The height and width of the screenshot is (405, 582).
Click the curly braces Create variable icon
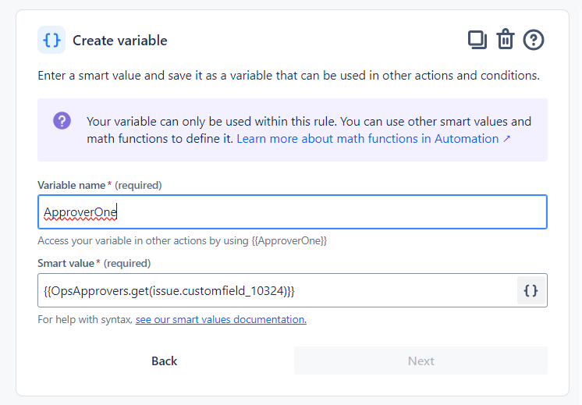click(51, 40)
